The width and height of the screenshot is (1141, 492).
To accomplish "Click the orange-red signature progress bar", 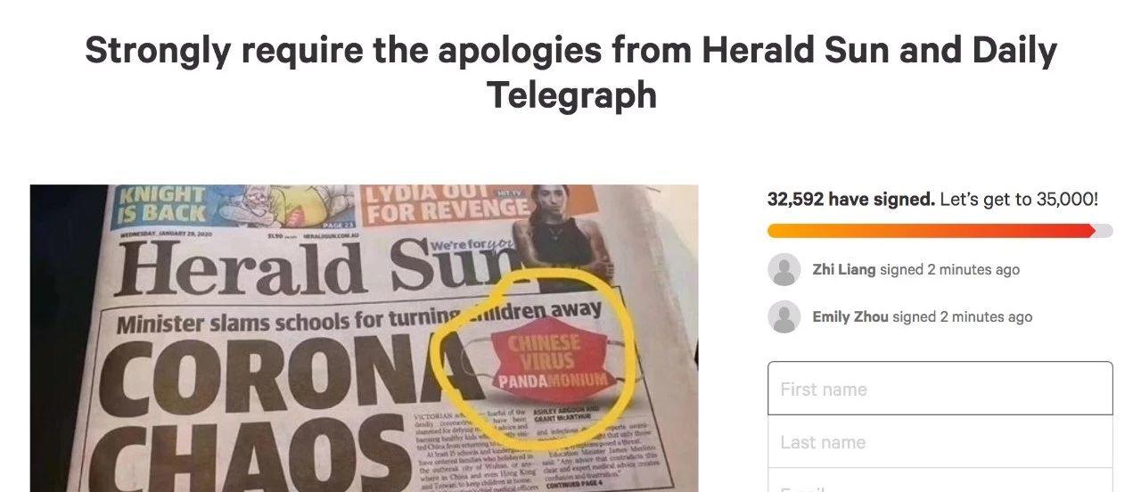I will 940,231.
